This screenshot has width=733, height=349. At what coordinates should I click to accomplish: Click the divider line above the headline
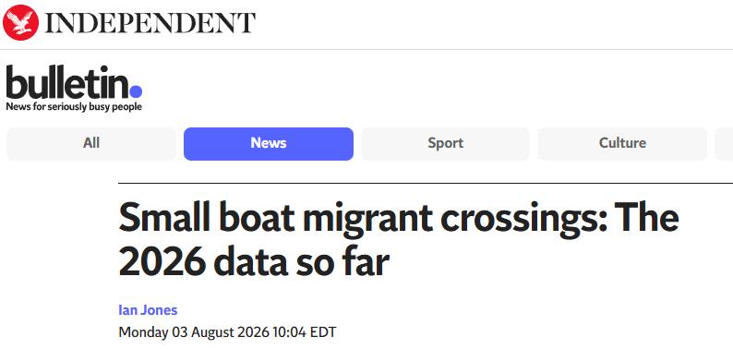coord(426,184)
